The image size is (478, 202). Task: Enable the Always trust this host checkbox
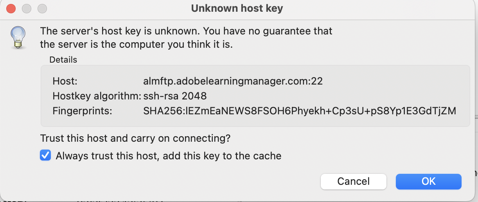(x=45, y=156)
